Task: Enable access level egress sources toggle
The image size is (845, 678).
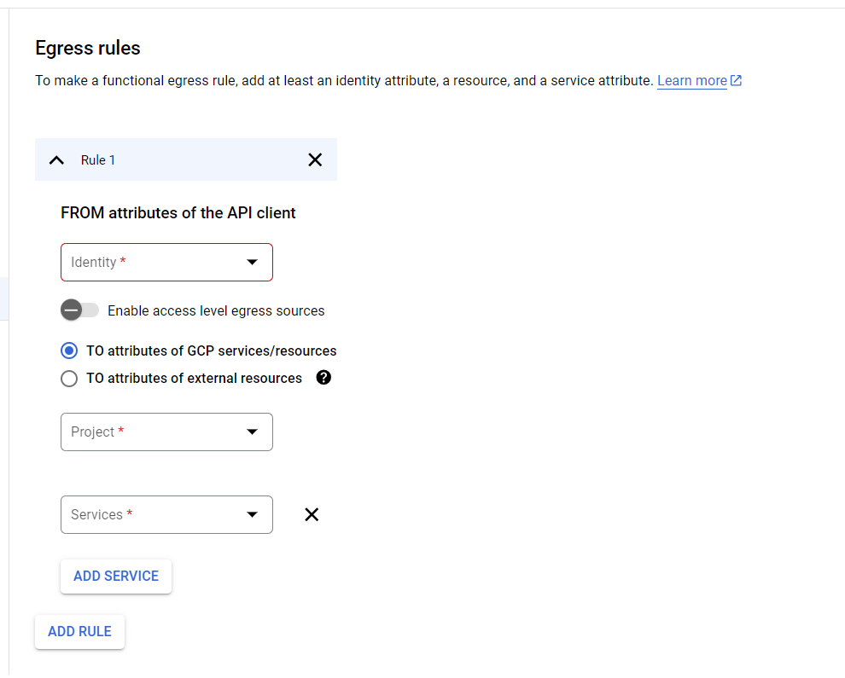Action: click(79, 310)
